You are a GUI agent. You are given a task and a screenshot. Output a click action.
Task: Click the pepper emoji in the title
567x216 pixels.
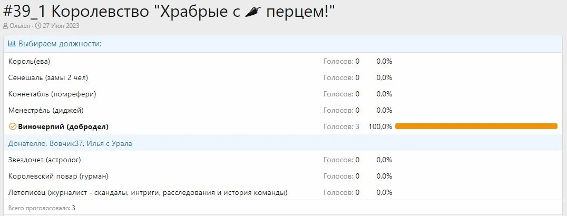coord(255,10)
